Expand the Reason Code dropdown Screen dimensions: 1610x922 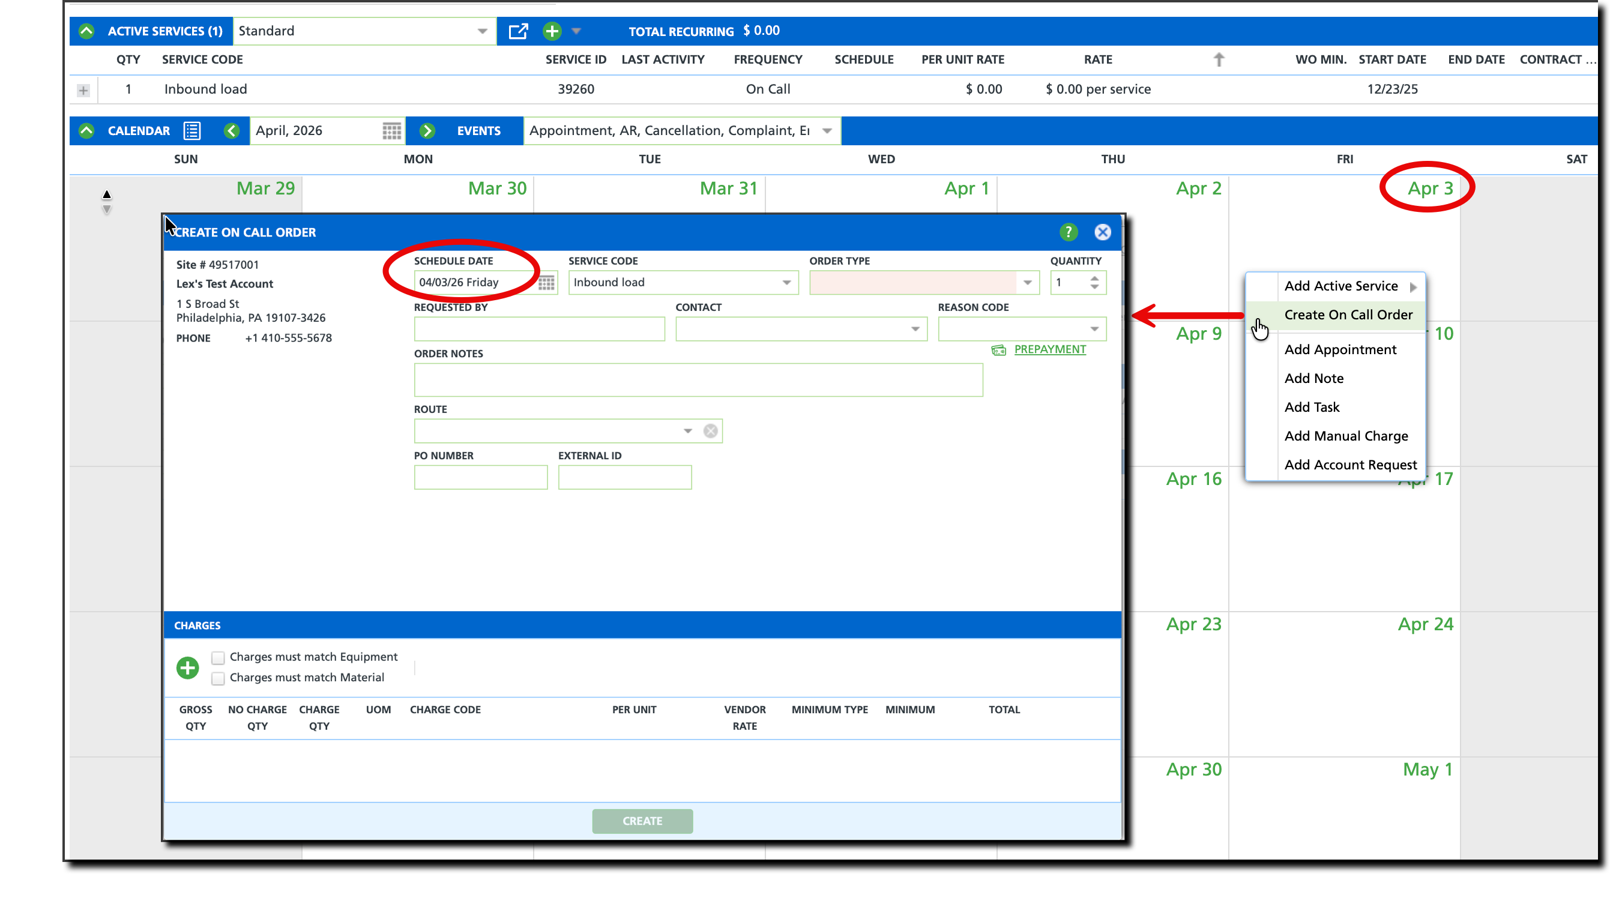1093,329
